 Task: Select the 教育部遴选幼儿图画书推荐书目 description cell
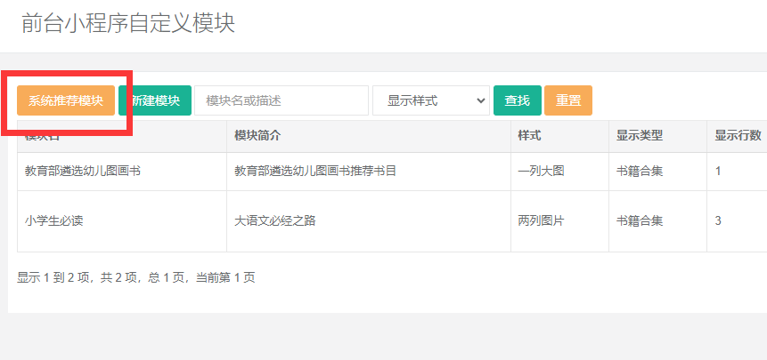tap(369, 172)
